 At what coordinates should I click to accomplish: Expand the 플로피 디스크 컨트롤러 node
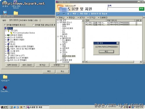click(x=6, y=58)
